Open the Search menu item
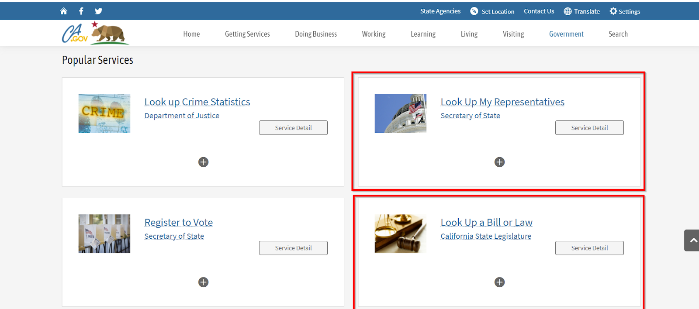The image size is (699, 309). (x=618, y=34)
